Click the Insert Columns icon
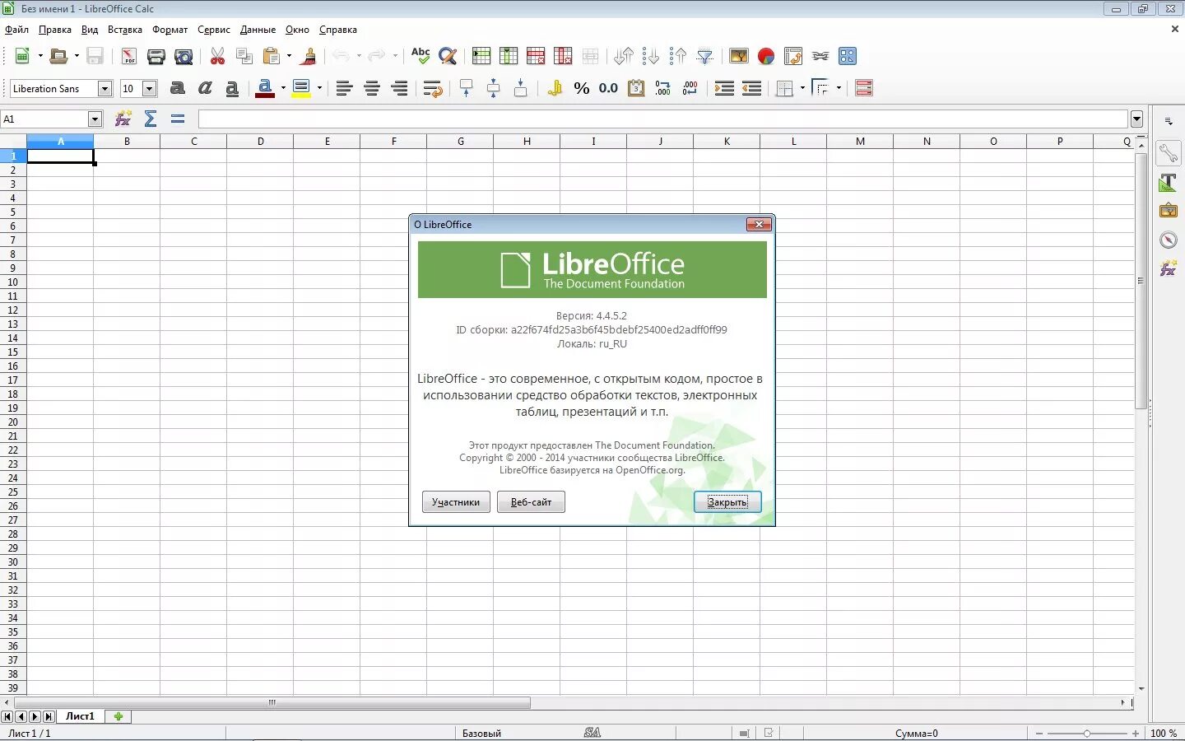The height and width of the screenshot is (741, 1185). click(x=509, y=56)
